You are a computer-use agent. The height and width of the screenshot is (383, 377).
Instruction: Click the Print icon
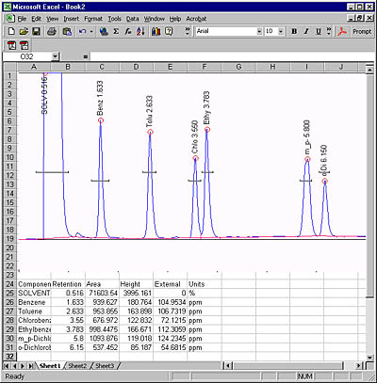(x=52, y=31)
